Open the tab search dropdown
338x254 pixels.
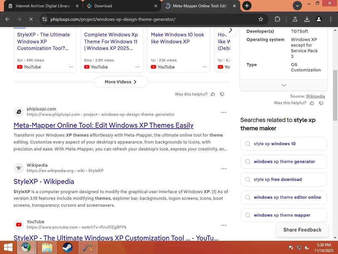297,6
